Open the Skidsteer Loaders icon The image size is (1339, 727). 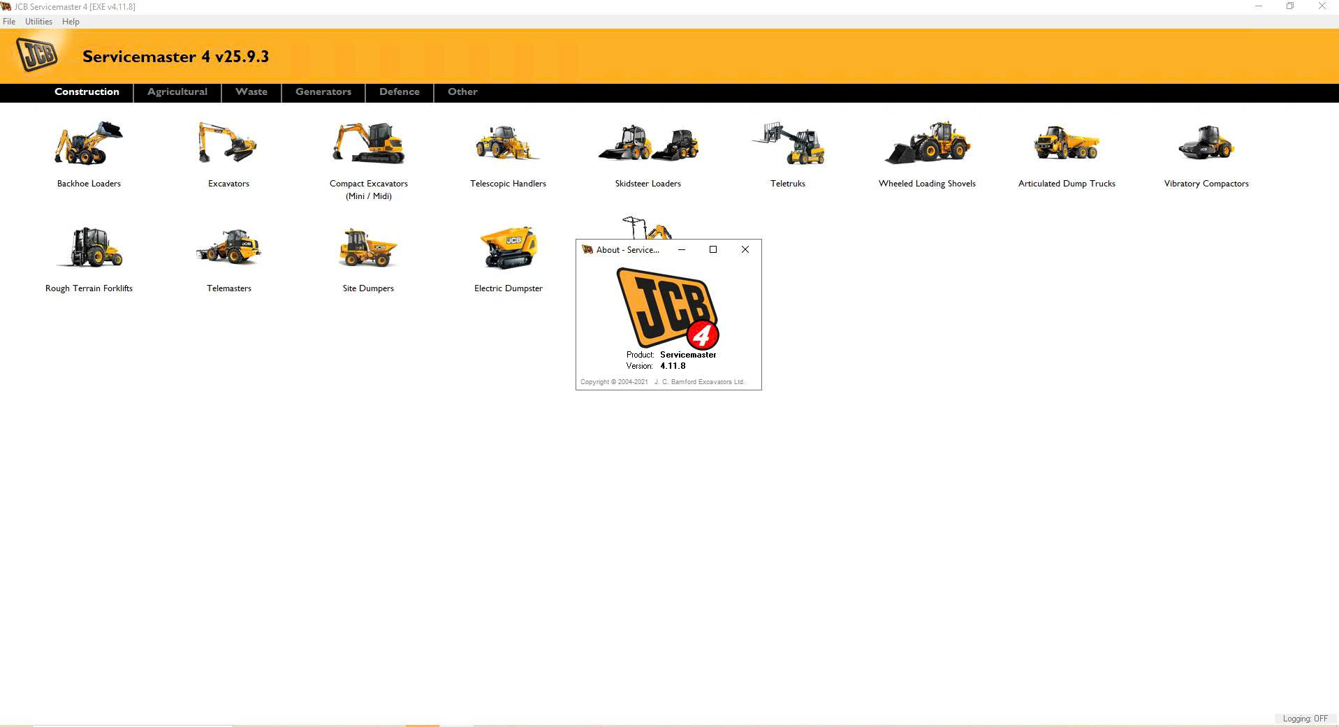[x=648, y=143]
